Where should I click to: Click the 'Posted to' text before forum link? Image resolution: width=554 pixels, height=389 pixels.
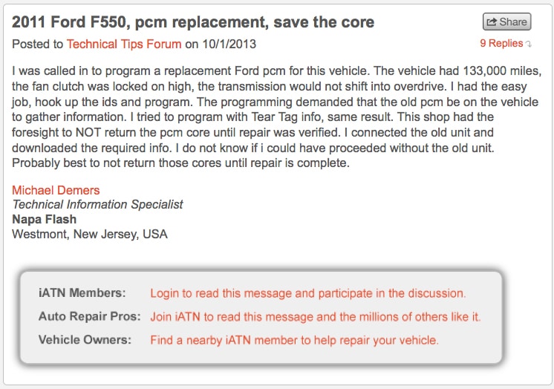pyautogui.click(x=37, y=44)
